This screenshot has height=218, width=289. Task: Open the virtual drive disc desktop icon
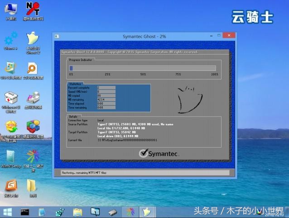pyautogui.click(x=33, y=100)
